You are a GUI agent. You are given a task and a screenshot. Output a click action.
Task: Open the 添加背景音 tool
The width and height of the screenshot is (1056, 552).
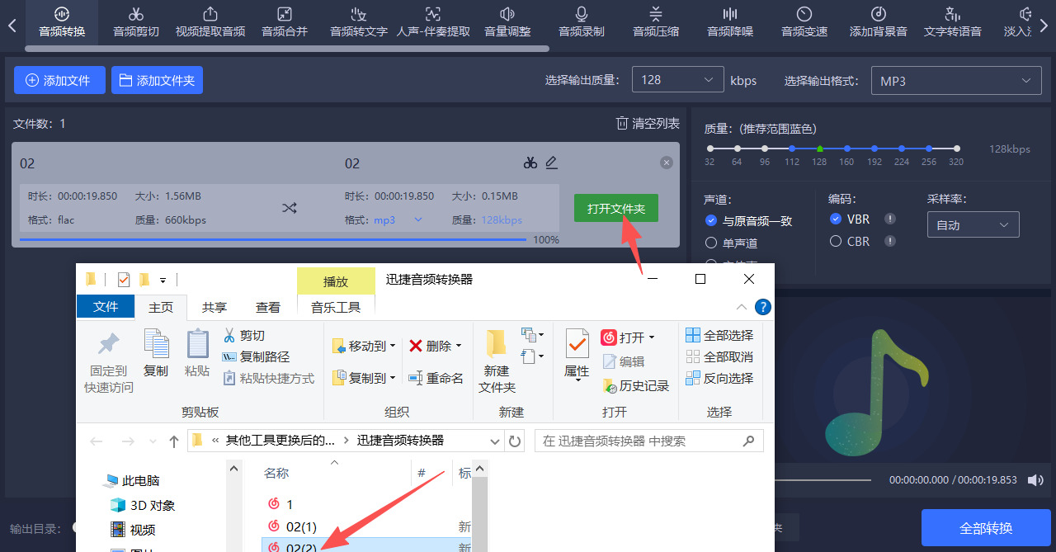point(879,22)
